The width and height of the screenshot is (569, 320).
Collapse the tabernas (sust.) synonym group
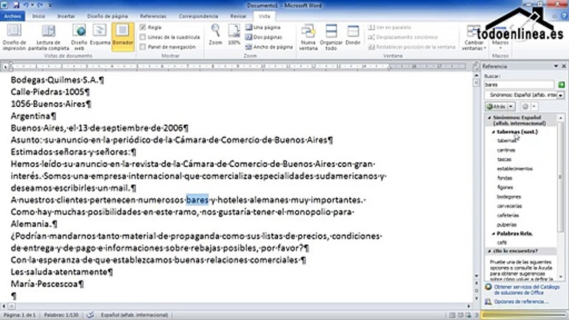point(493,132)
